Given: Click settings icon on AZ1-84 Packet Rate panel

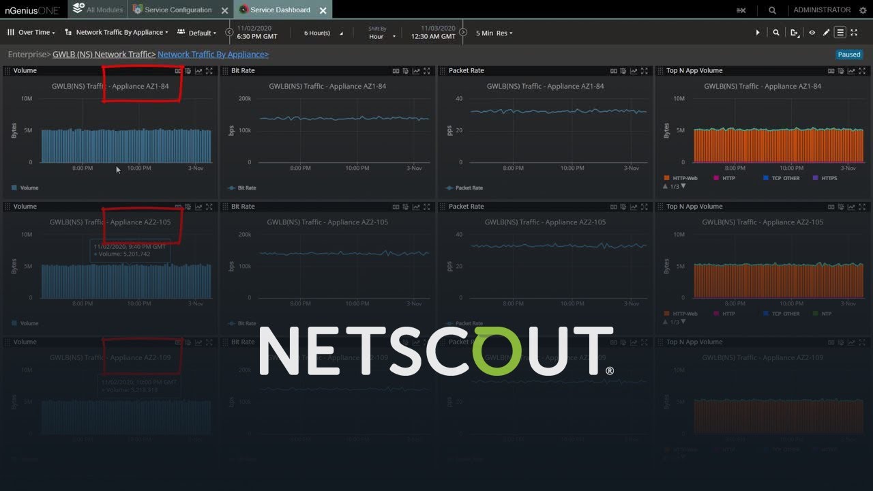Looking at the screenshot, I should pos(623,71).
